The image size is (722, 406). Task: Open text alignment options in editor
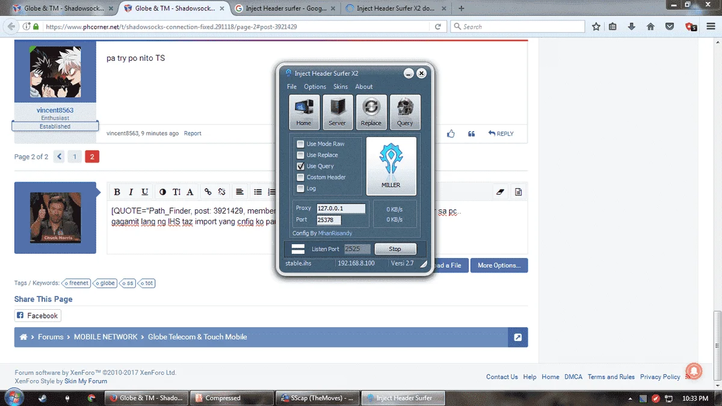pos(239,192)
